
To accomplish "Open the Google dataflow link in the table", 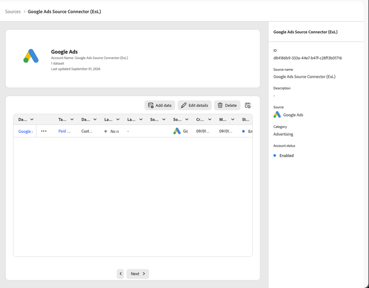I will pos(26,131).
